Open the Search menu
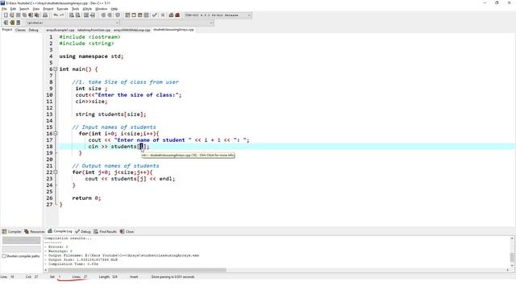This screenshot has height=290, width=516. pyautogui.click(x=24, y=9)
